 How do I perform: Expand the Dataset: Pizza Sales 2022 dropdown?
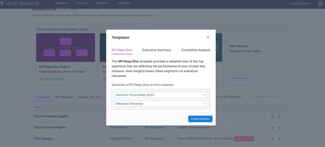tap(161, 95)
